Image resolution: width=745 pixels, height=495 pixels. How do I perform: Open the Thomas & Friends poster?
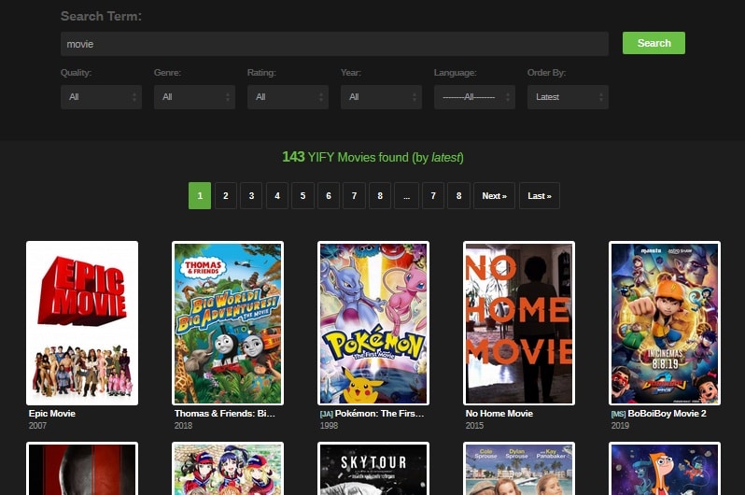[228, 323]
